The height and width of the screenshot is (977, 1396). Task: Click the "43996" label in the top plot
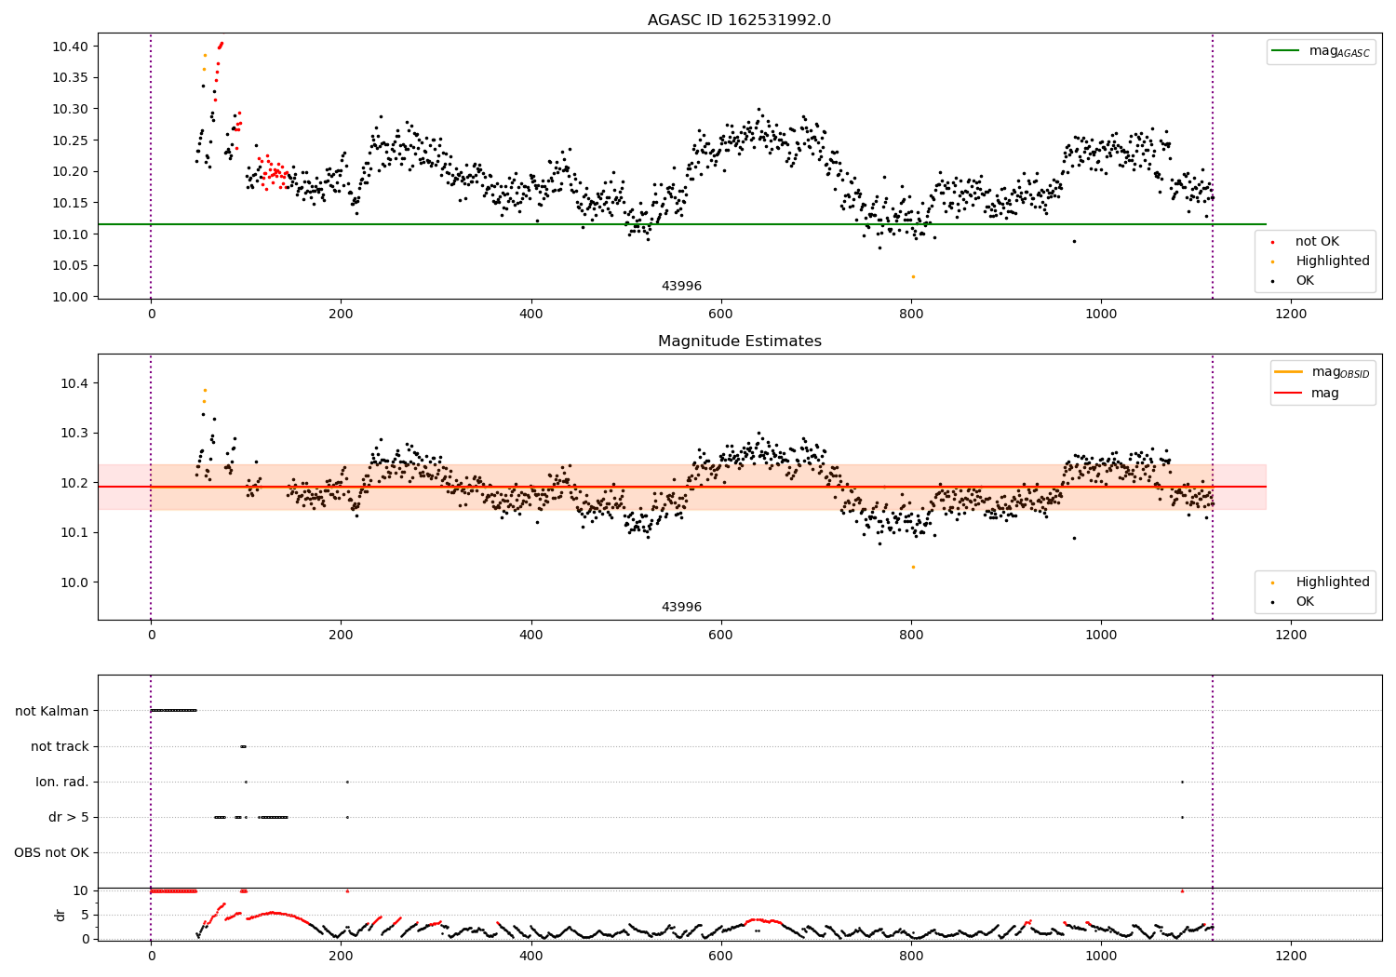click(x=681, y=287)
